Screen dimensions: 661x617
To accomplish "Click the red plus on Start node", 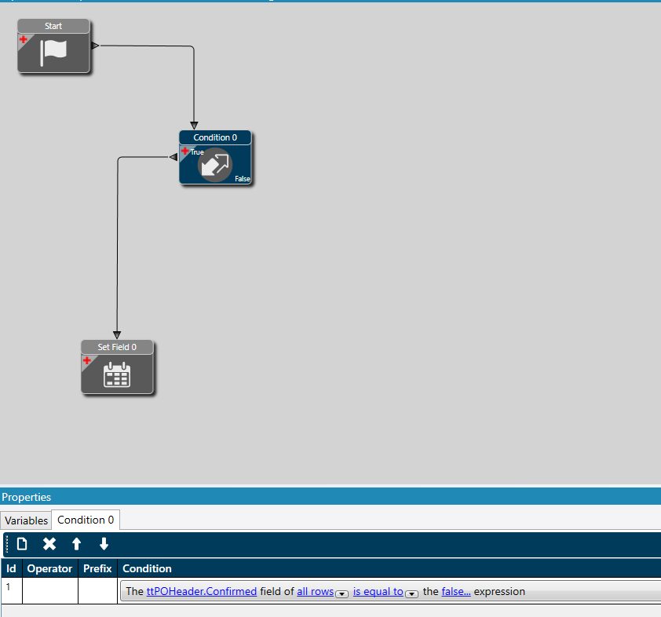I will pyautogui.click(x=24, y=39).
